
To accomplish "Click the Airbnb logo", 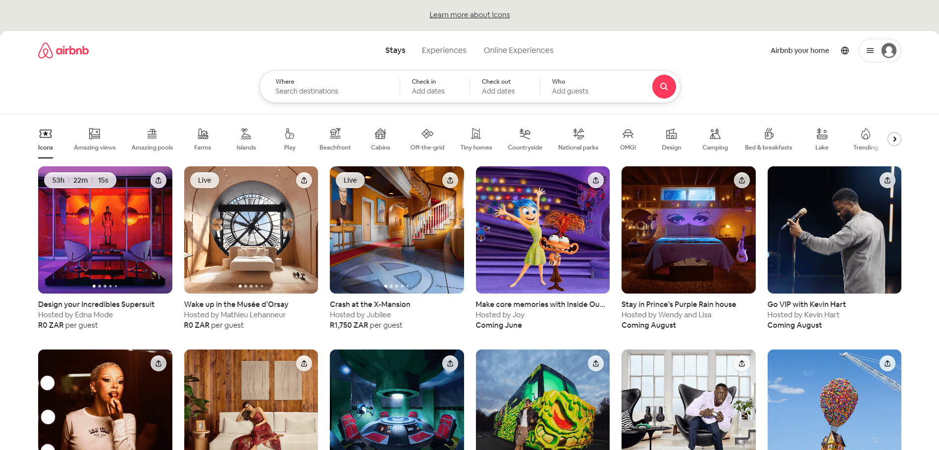I will (x=63, y=50).
